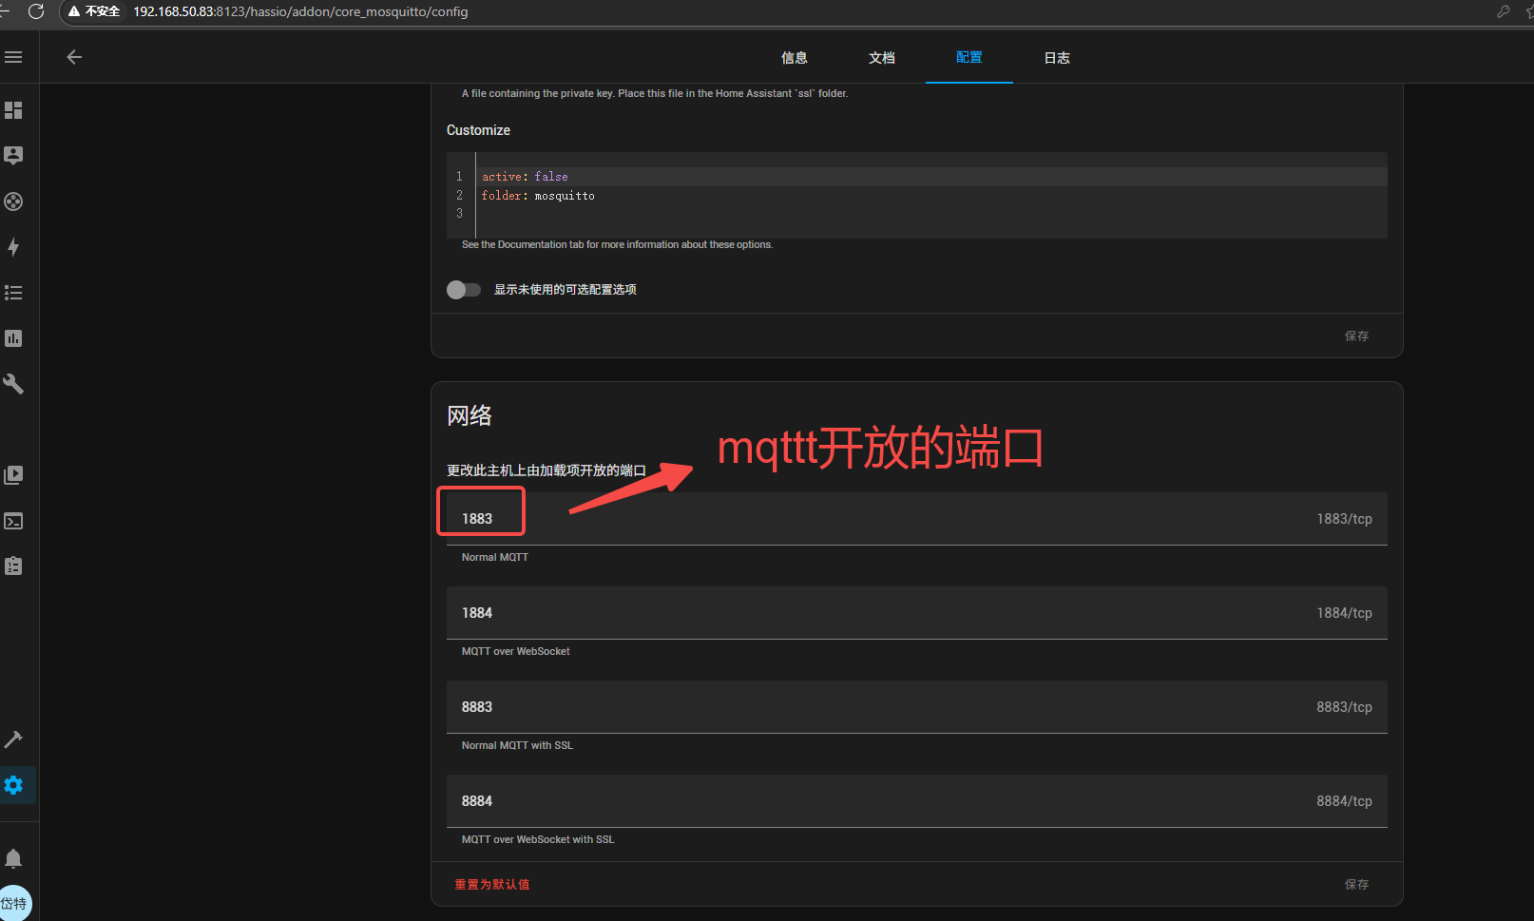The image size is (1534, 921).
Task: Click 重置为默认值 reset link
Action: pyautogui.click(x=491, y=885)
